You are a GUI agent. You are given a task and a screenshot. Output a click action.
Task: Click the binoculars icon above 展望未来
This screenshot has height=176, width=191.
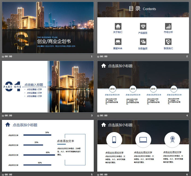pyautogui.click(x=118, y=42)
